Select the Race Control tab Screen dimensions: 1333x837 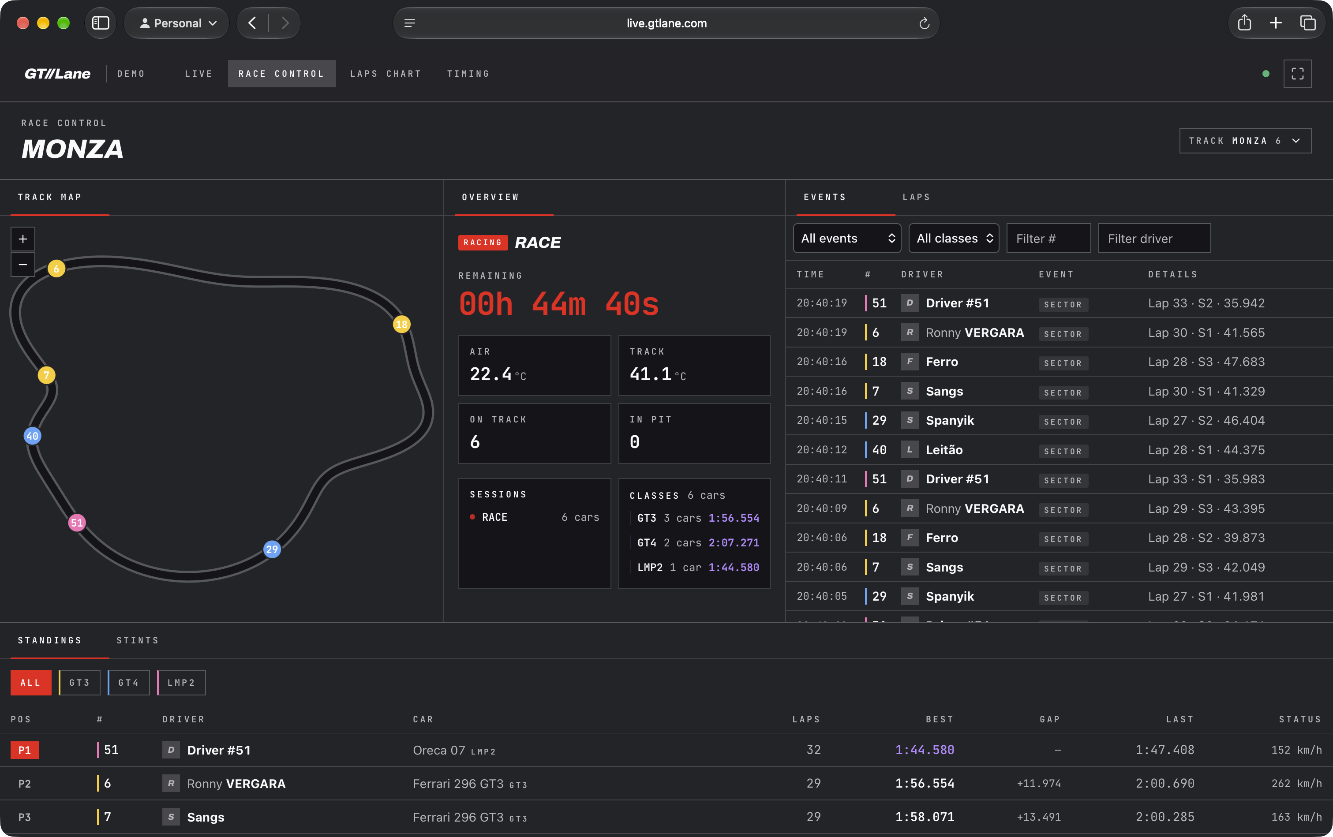[282, 74]
